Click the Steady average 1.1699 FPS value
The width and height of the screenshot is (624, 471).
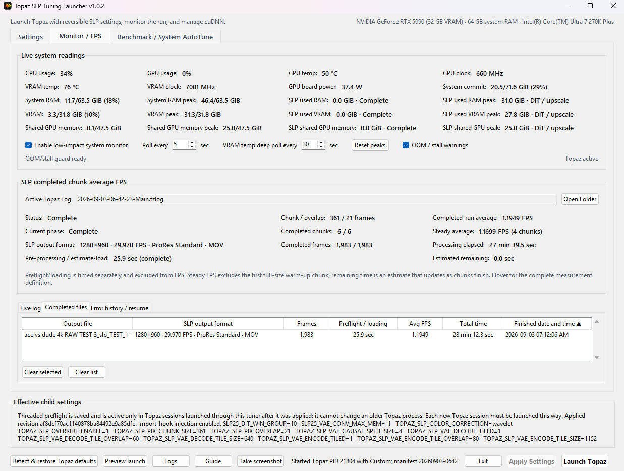pos(510,232)
